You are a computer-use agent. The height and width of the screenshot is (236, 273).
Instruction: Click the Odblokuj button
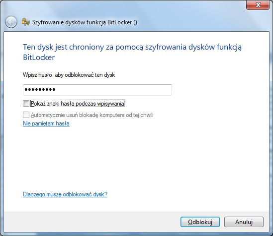(200, 222)
